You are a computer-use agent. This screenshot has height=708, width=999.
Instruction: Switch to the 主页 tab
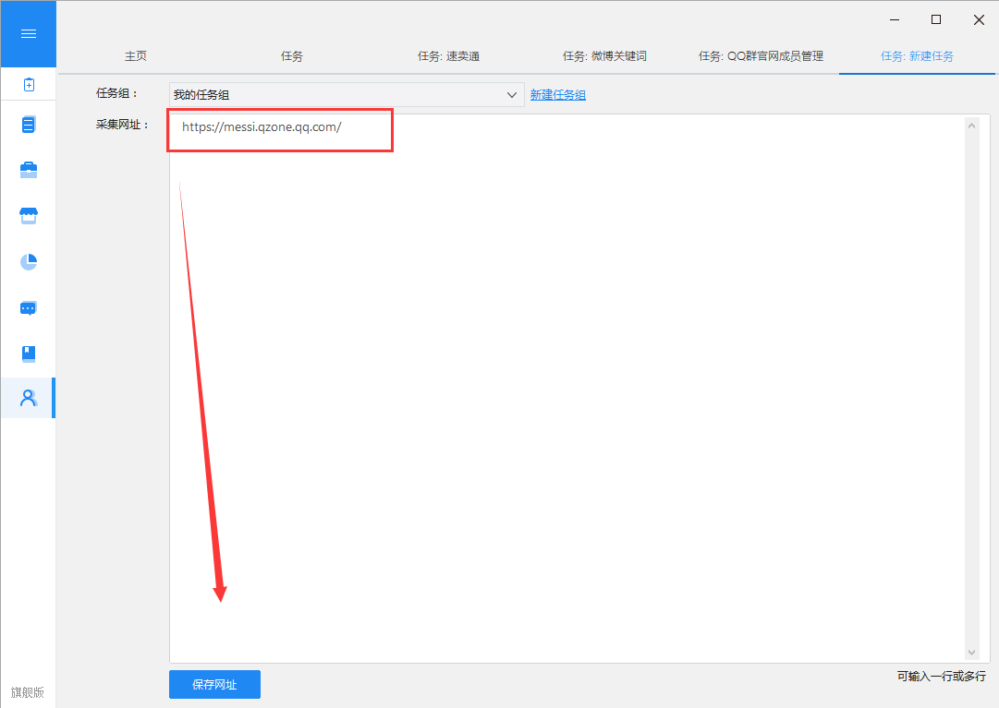click(x=135, y=56)
